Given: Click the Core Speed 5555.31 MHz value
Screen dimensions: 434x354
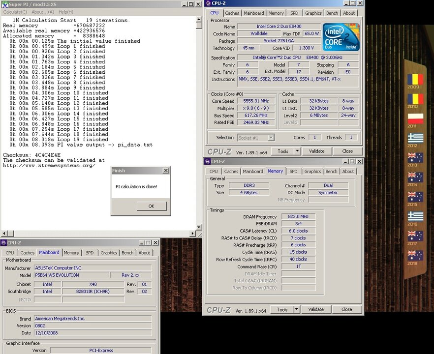Looking at the screenshot, I should (256, 101).
